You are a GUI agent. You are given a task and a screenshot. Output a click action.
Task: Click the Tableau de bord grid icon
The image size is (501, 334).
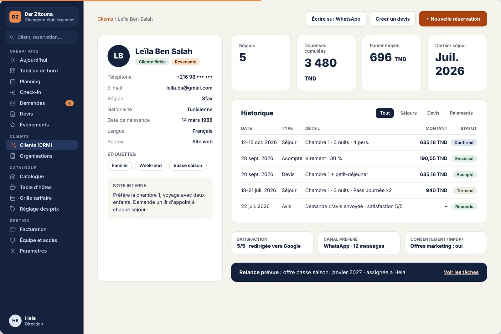click(13, 71)
